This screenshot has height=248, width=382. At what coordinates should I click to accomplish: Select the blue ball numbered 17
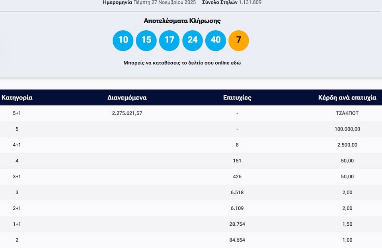pos(169,41)
